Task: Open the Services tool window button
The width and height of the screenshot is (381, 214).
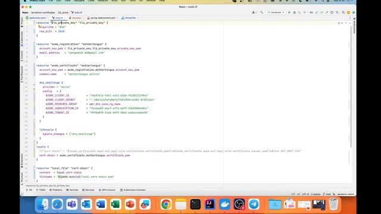Action: point(88,190)
